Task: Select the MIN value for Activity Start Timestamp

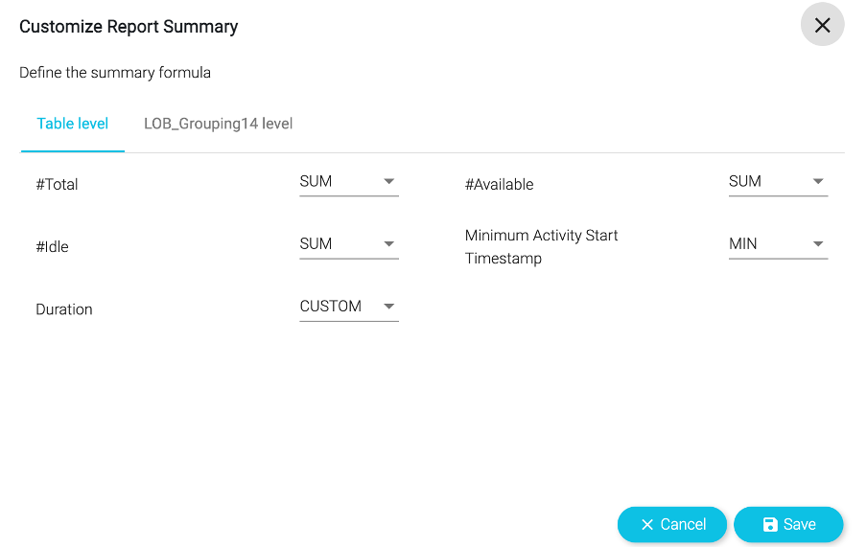Action: tap(743, 244)
